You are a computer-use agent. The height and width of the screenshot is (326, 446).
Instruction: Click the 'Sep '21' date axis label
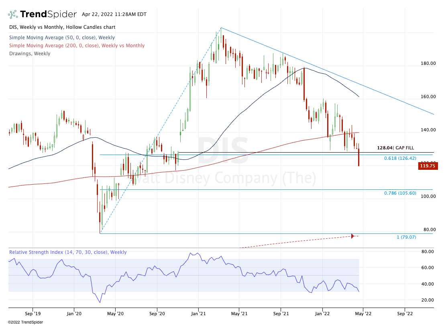(x=281, y=314)
